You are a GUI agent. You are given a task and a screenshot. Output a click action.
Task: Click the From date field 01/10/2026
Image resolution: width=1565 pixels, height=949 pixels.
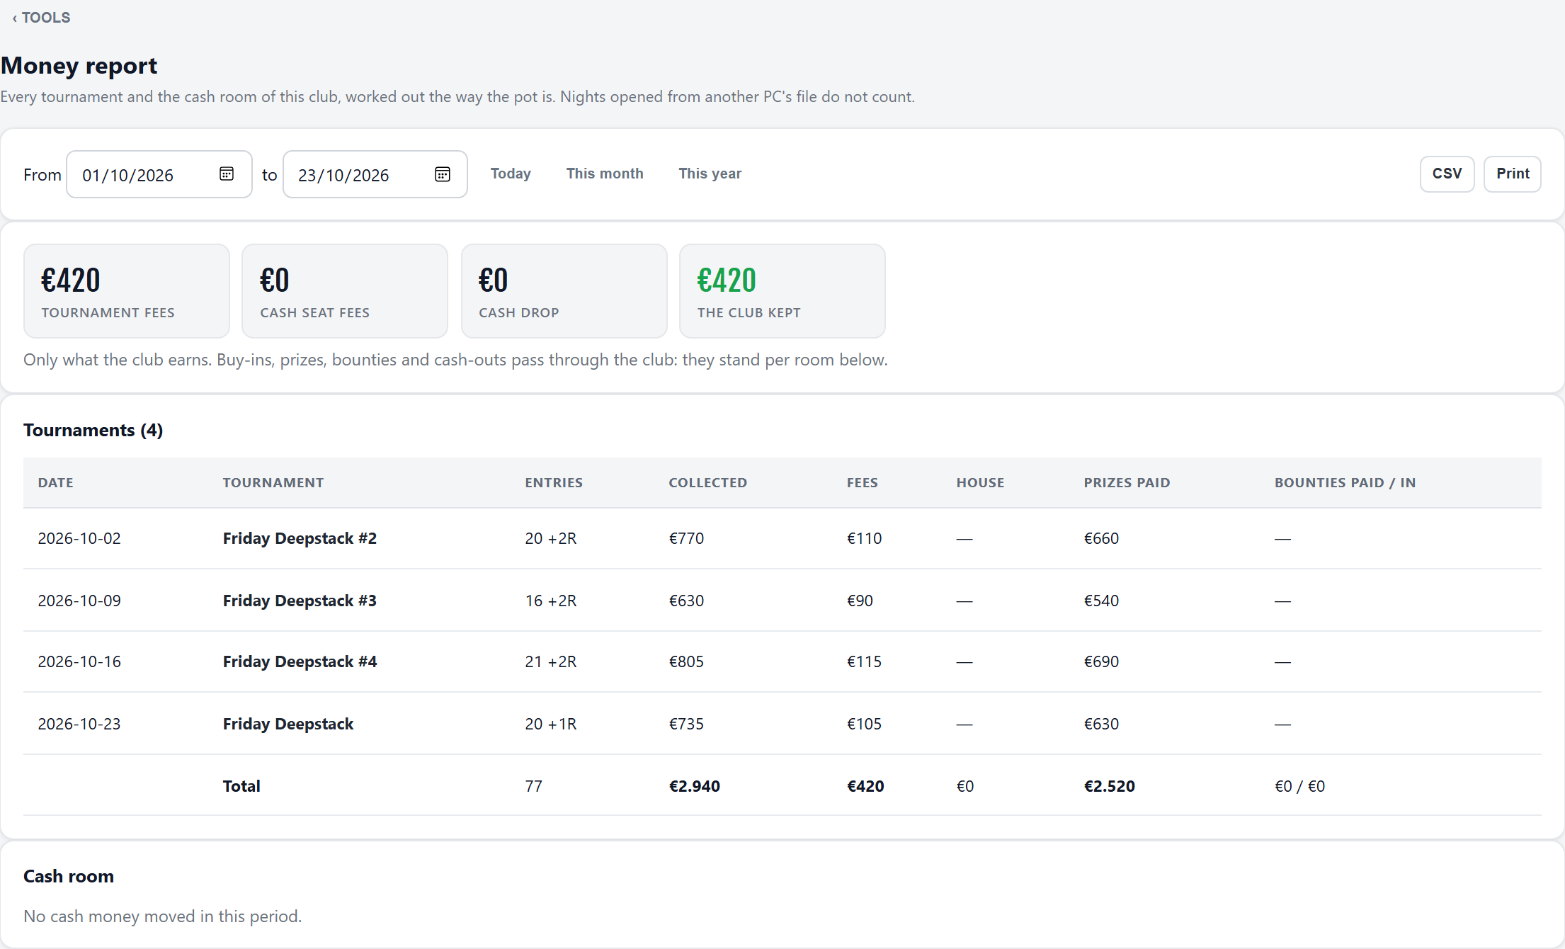coord(159,174)
